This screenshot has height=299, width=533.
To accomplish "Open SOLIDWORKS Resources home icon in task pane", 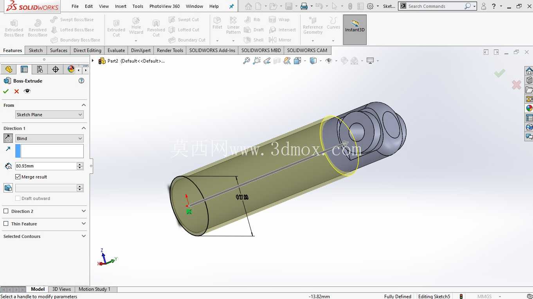I will tap(529, 71).
